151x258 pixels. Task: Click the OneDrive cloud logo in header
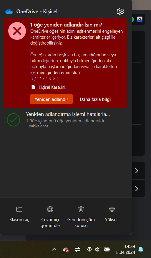(9, 11)
